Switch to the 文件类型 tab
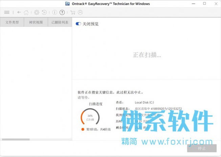 click(x=12, y=22)
